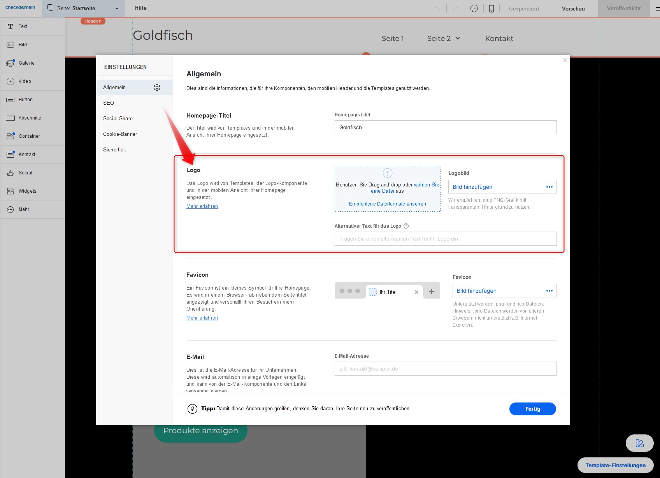Open Cookie-Banner settings section
This screenshot has width=660, height=478.
pos(120,134)
